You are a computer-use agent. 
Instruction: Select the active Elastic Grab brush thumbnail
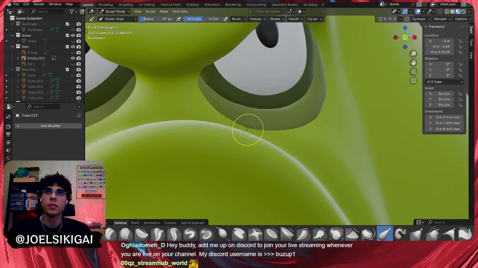coord(384,234)
